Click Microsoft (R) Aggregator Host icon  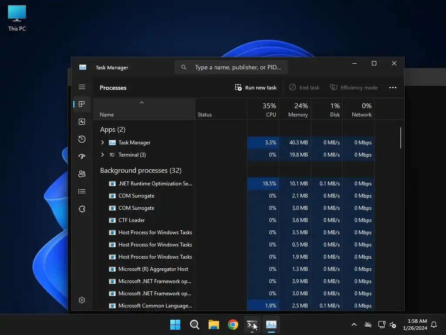pos(112,269)
